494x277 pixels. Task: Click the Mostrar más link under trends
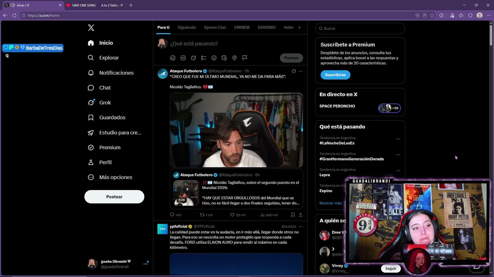click(330, 203)
